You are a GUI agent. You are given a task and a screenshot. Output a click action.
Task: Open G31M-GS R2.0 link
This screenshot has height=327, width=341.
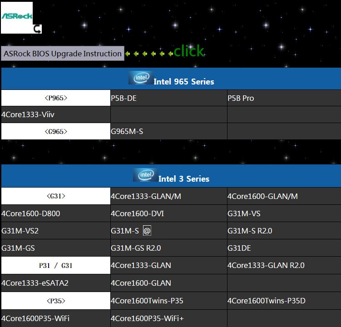tap(136, 248)
